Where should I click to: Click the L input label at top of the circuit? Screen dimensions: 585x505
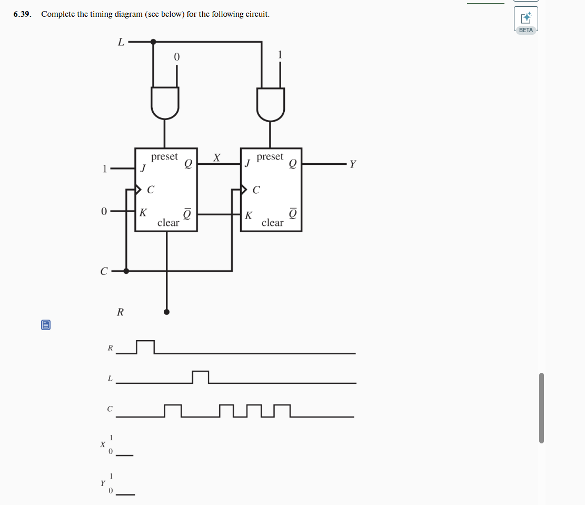(x=121, y=42)
